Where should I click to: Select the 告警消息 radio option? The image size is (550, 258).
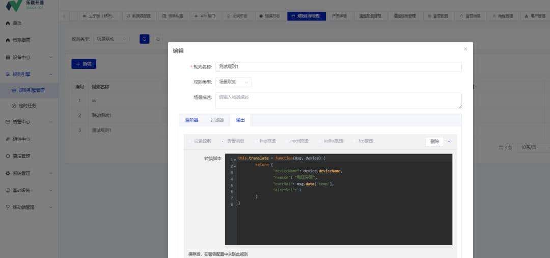[223, 141]
